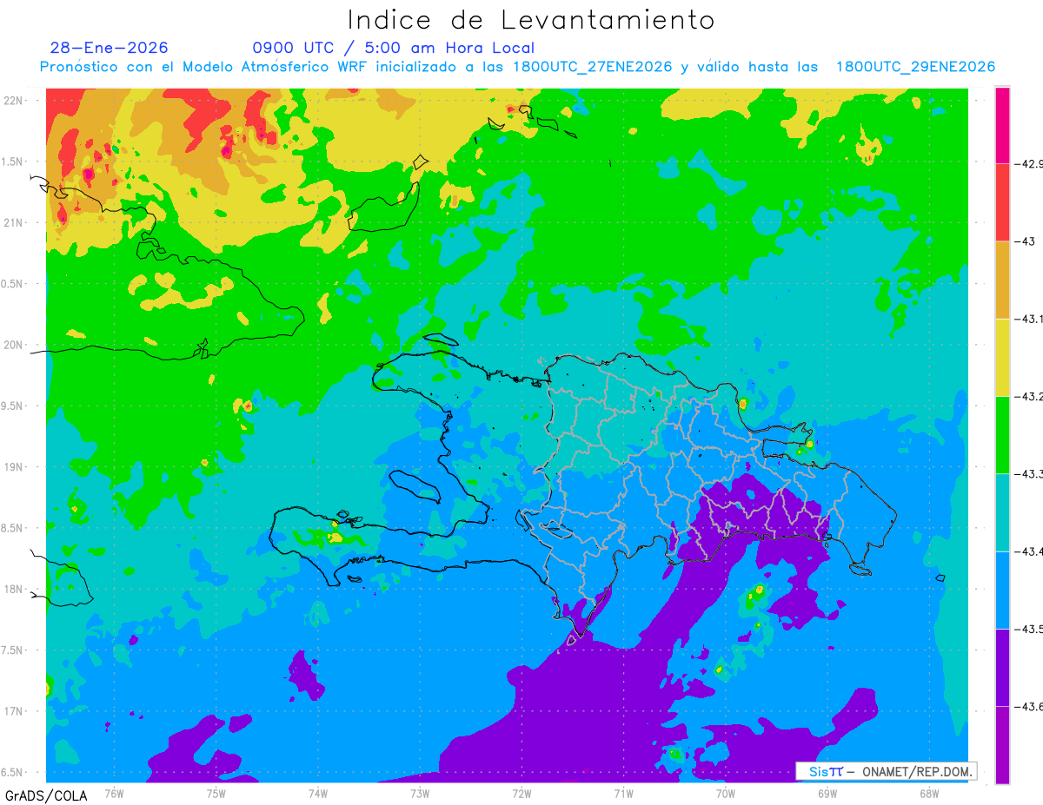Click the '20N' latitude label
The width and height of the screenshot is (1043, 805).
[13, 345]
